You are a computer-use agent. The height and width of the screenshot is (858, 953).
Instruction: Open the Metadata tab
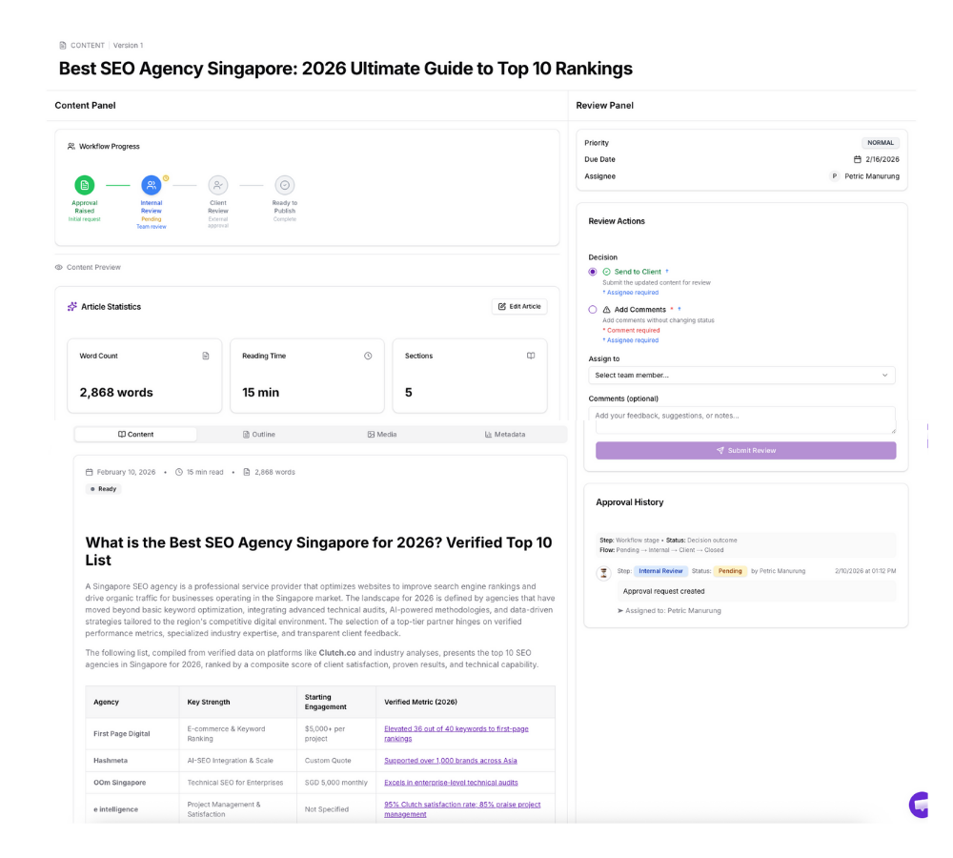[x=505, y=434]
